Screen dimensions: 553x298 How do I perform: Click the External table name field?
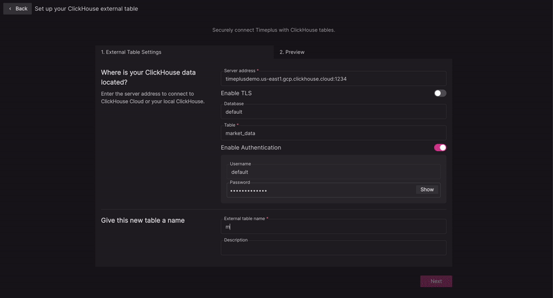pyautogui.click(x=333, y=226)
